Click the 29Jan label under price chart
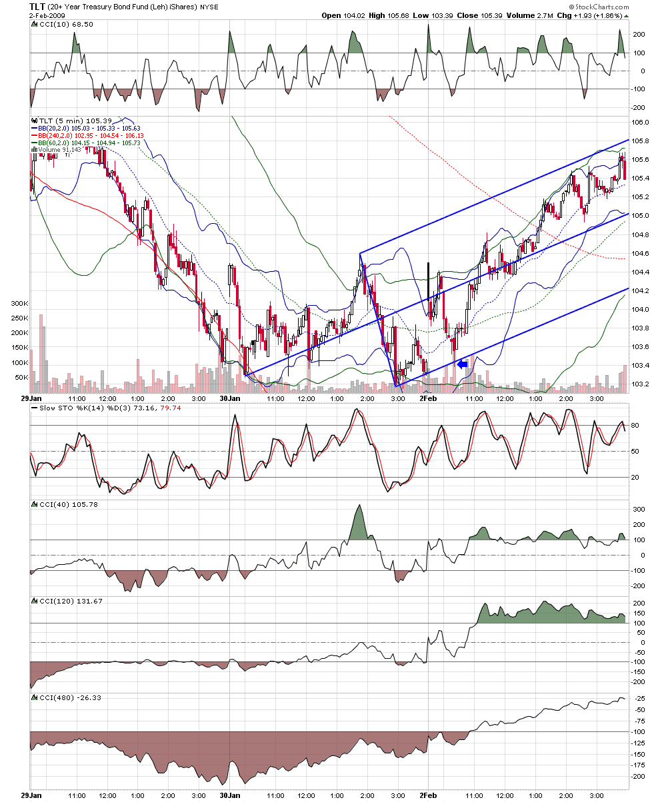Screen dimensions: 660x802 [x=29, y=398]
